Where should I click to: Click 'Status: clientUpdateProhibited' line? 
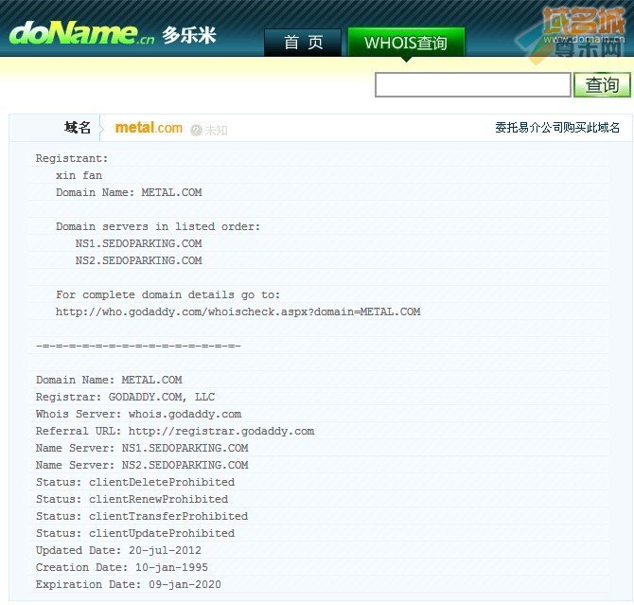click(x=135, y=533)
